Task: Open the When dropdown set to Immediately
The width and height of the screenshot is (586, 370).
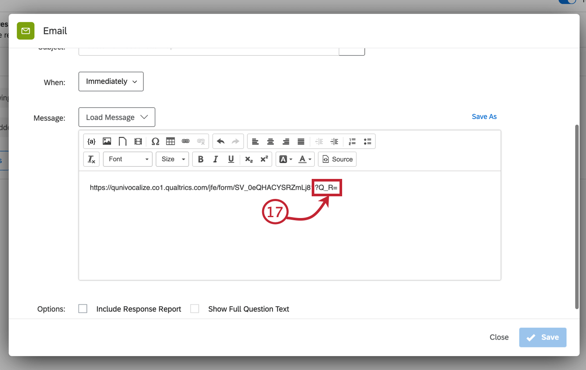Action: point(111,82)
